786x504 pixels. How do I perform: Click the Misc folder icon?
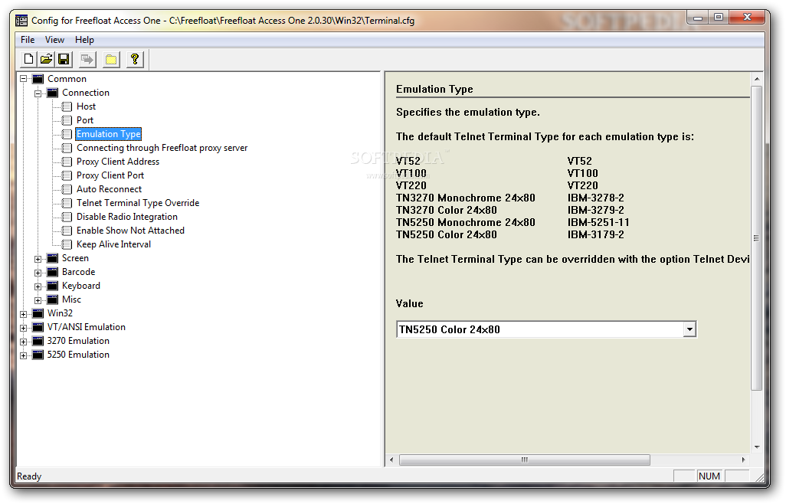[53, 299]
